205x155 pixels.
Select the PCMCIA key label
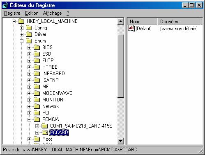(x=51, y=119)
